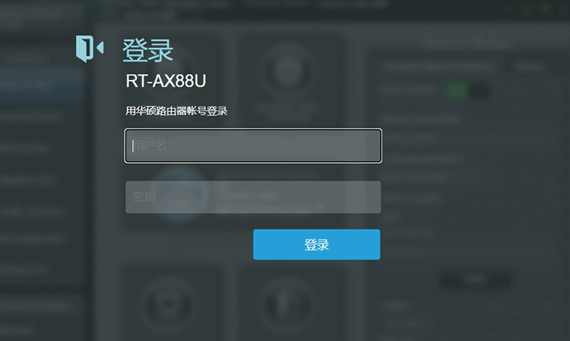
Task: Open the highlighted blurred sidebar menu item
Action: click(42, 84)
